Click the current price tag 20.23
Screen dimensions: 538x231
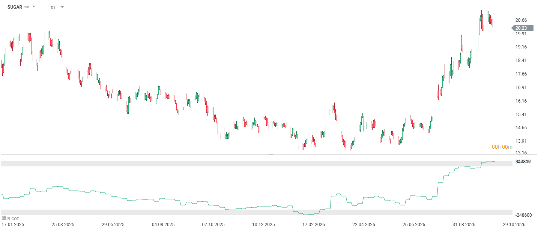pyautogui.click(x=522, y=28)
